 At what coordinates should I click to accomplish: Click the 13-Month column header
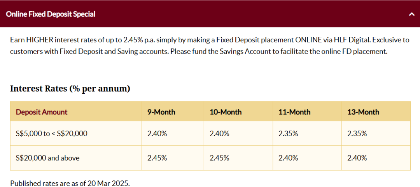(x=363, y=112)
